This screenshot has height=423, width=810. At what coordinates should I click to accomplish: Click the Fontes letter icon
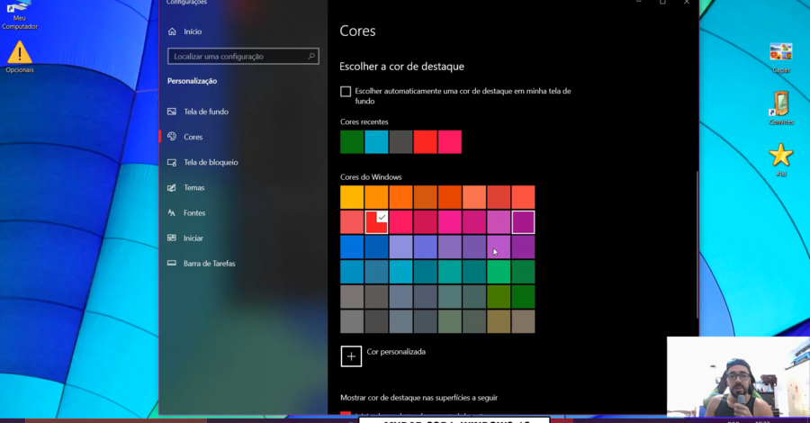click(172, 212)
